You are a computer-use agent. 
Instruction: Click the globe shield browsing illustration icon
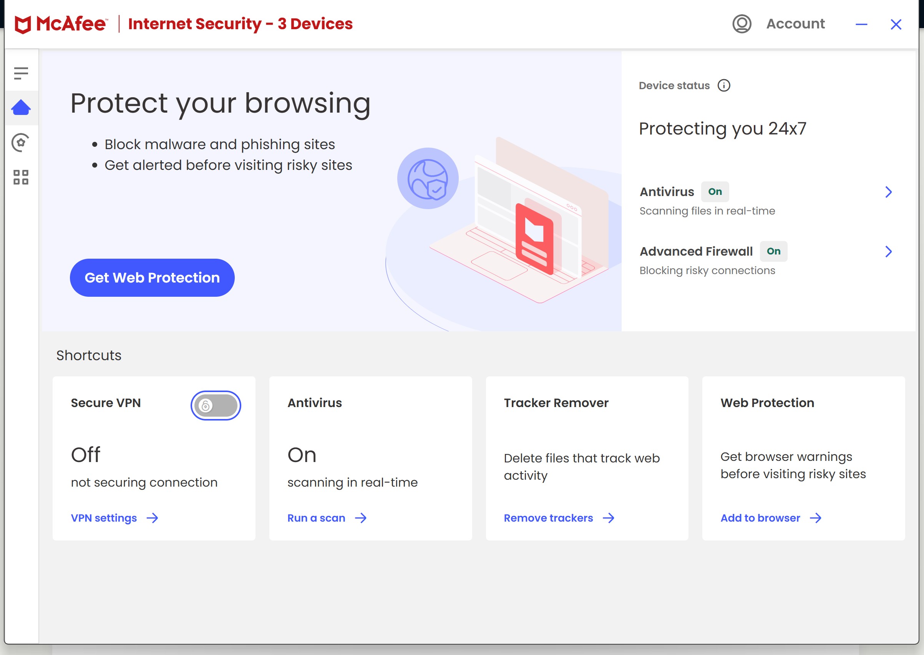pos(428,178)
